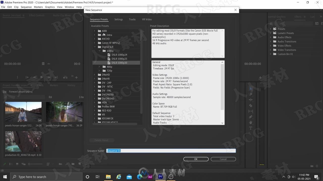Select the Type tool
323x181 pixels.
251,128
